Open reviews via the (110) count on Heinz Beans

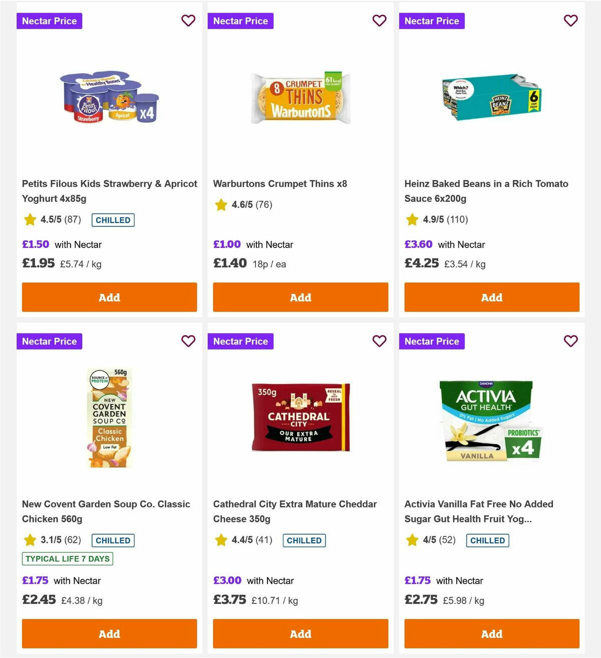[x=458, y=219]
